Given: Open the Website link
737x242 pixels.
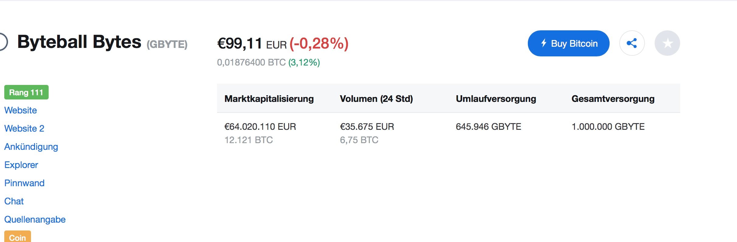Looking at the screenshot, I should coord(20,110).
